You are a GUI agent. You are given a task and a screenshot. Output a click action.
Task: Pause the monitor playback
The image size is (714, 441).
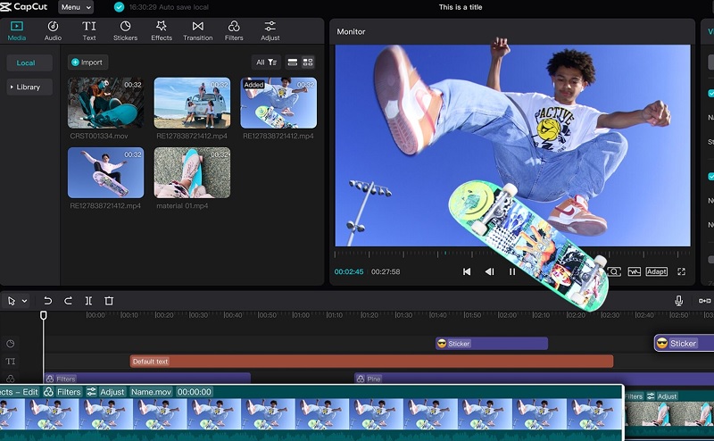(x=512, y=271)
